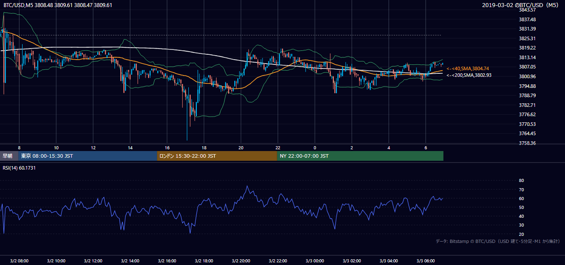Viewport: 565px width, 265px height.
Task: Click the bottom date label 3/3 06:00
Action: (425, 261)
